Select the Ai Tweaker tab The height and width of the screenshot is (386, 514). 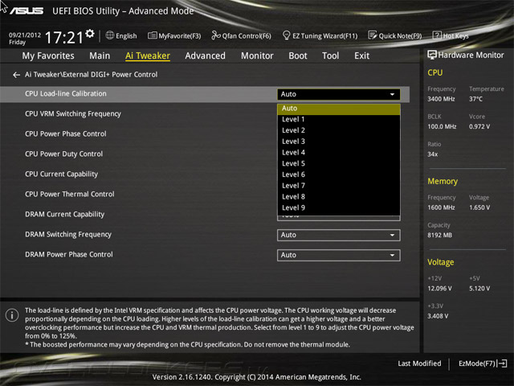[148, 55]
